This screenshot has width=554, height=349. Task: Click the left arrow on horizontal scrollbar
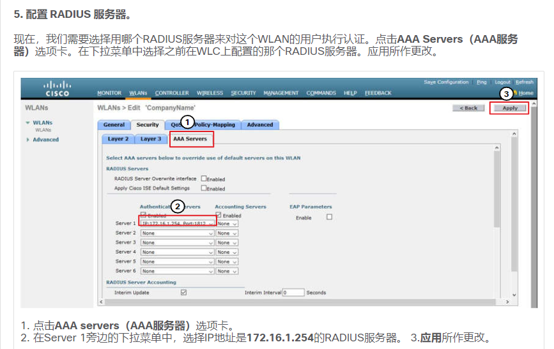100,301
